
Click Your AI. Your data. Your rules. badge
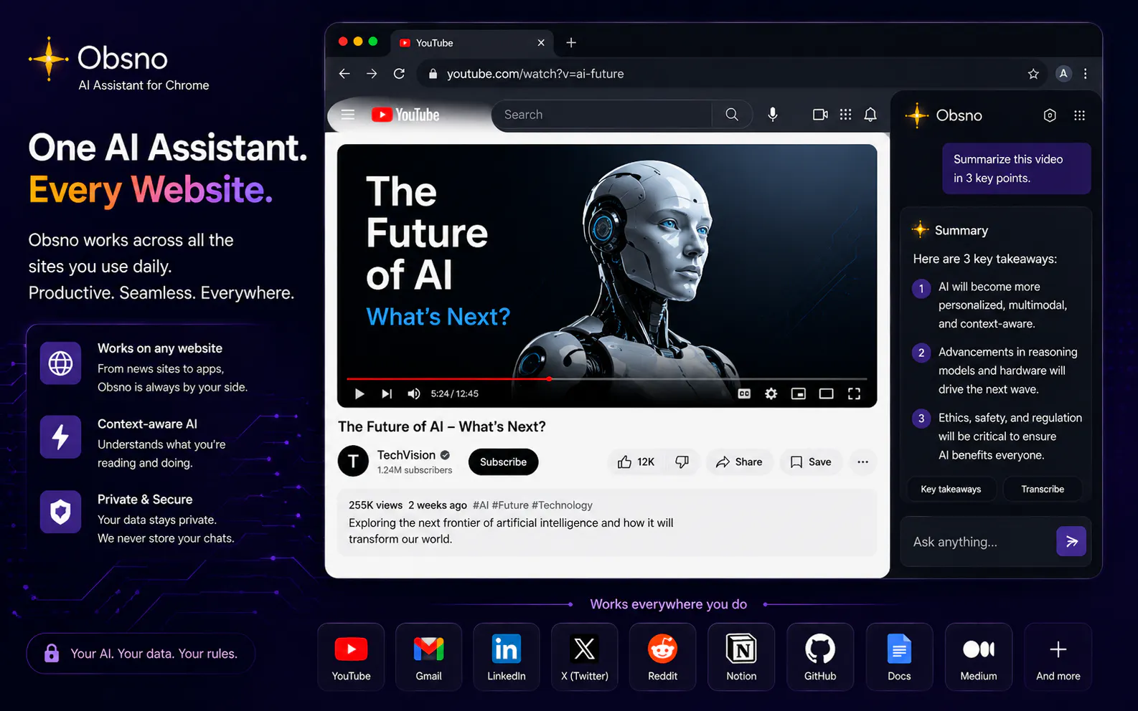click(141, 654)
